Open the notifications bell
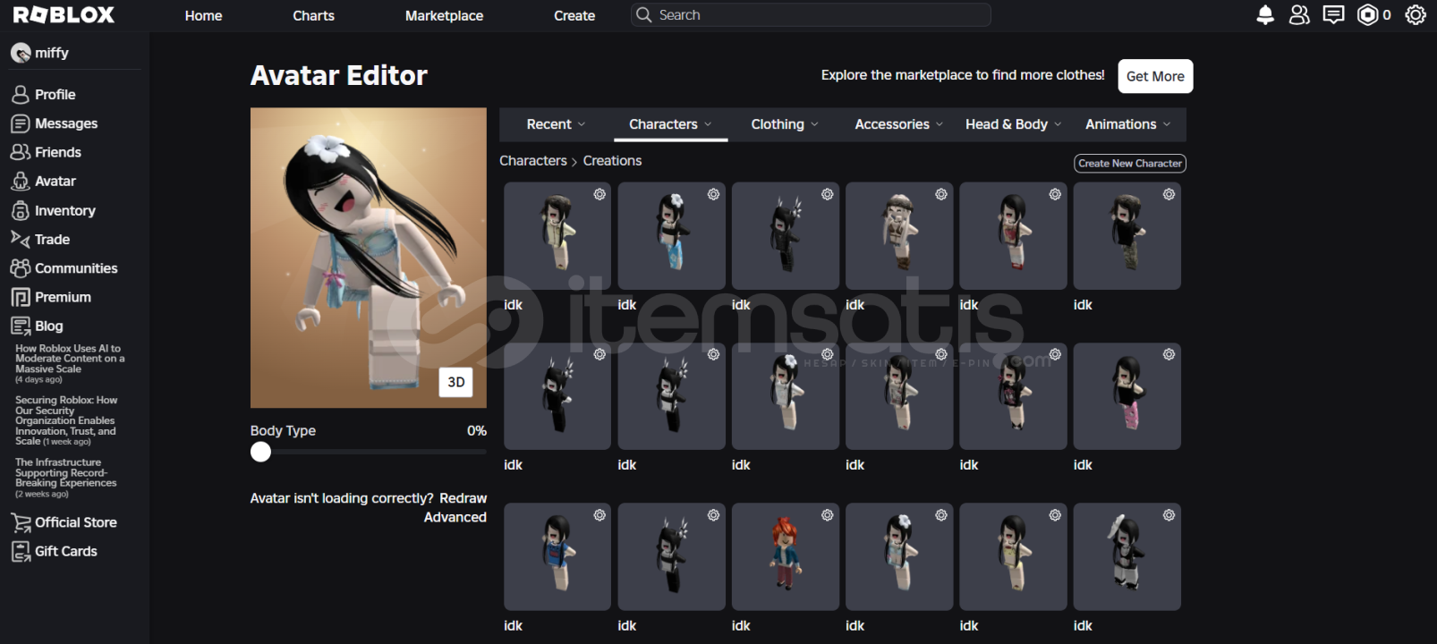Viewport: 1437px width, 644px height. [1265, 15]
